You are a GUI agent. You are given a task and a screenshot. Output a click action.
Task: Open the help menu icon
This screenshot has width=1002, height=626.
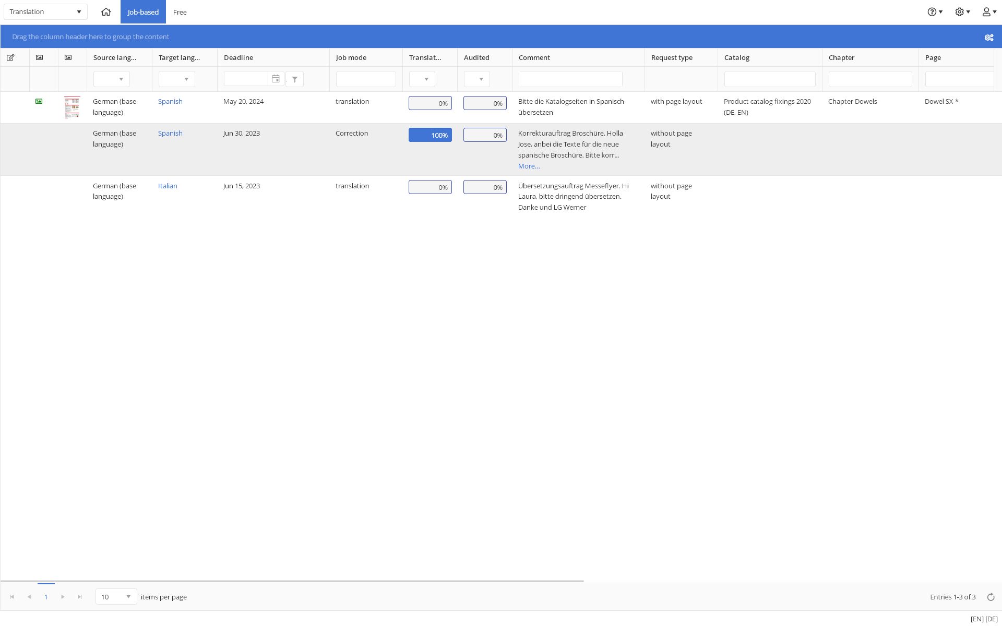point(935,12)
